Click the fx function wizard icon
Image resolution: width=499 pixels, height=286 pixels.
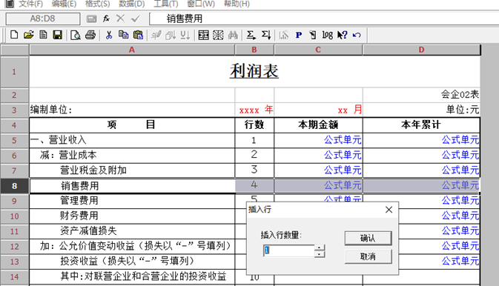[106, 19]
